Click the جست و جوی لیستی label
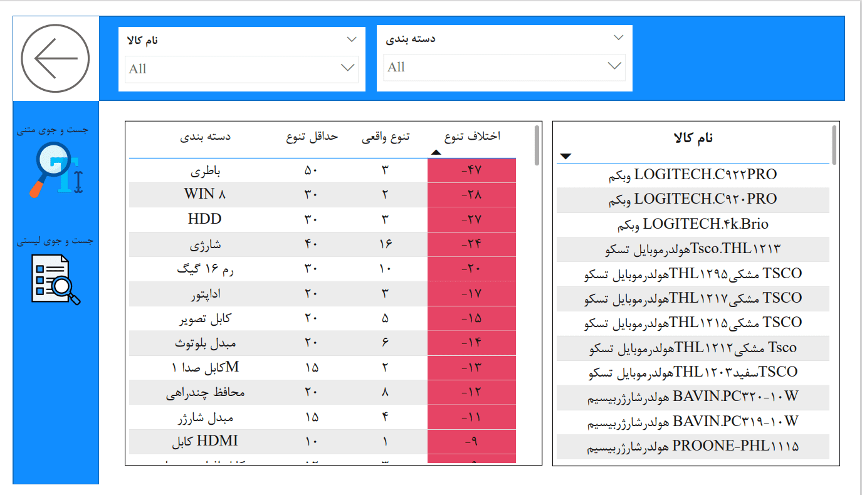 pyautogui.click(x=55, y=241)
